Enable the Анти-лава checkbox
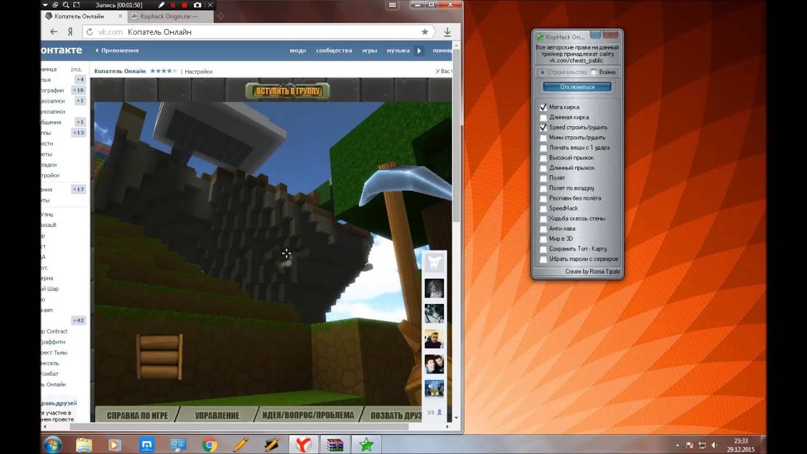The image size is (807, 454). coord(543,228)
